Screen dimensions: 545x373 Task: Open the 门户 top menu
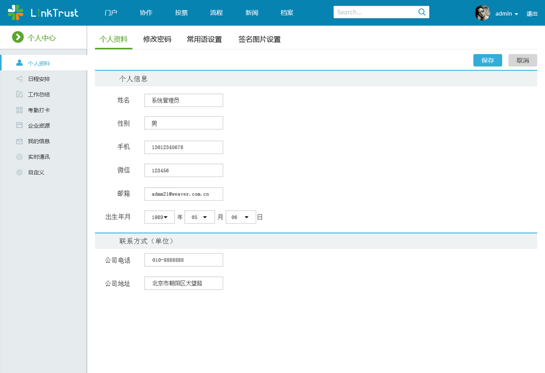(111, 12)
